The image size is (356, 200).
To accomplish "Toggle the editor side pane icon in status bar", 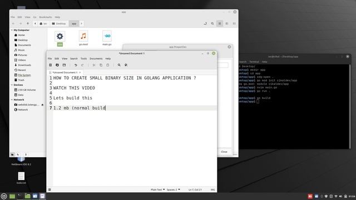I will [50, 189].
